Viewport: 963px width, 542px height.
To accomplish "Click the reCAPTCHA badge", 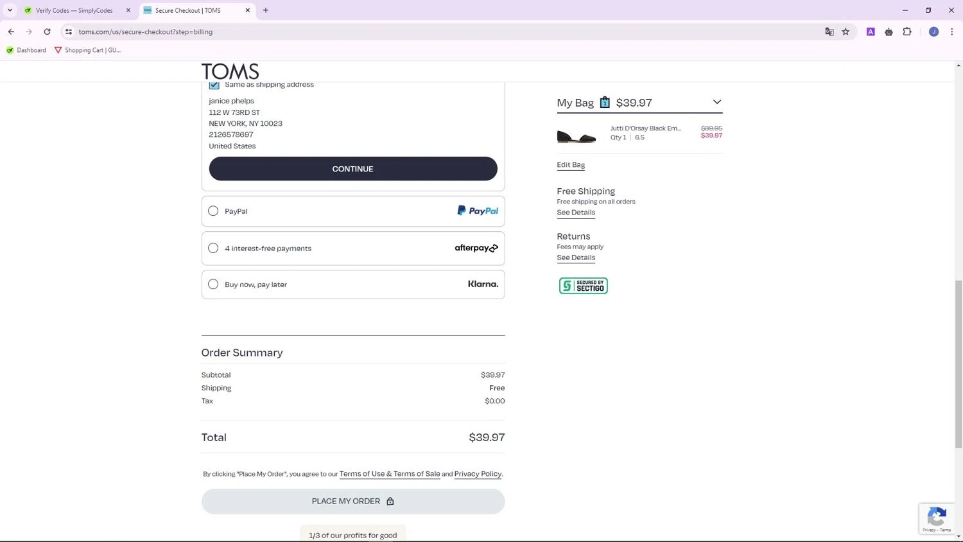I will [937, 519].
